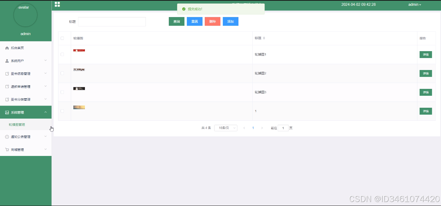Open the admin user dropdown in header

tap(415, 5)
